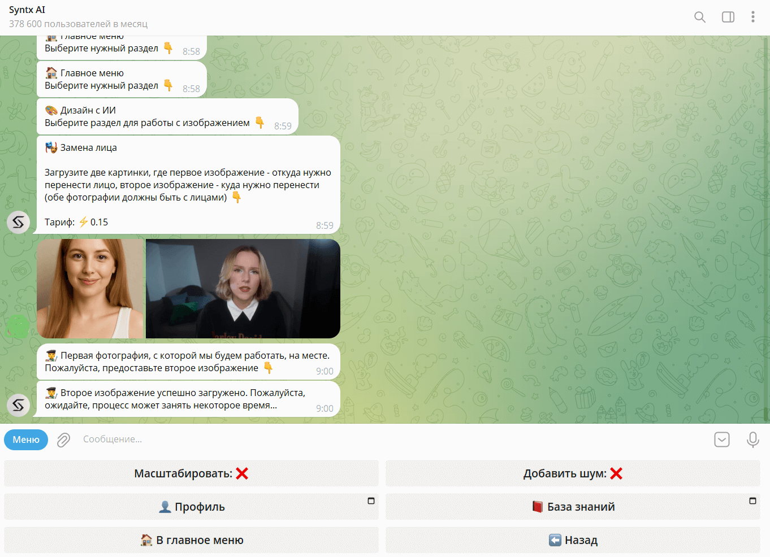
Task: Click the Замена лица message heading
Action: pyautogui.click(x=81, y=147)
